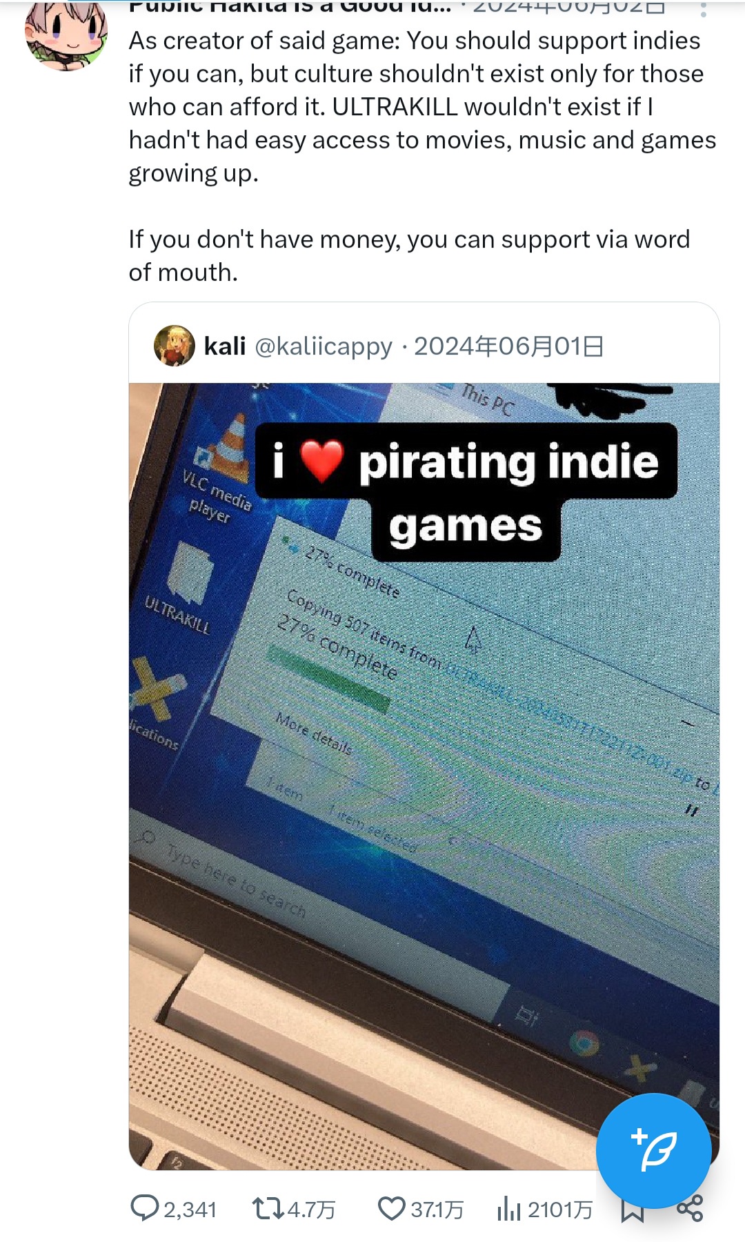Like the tweet with the heart icon
The width and height of the screenshot is (745, 1242).
[392, 1209]
